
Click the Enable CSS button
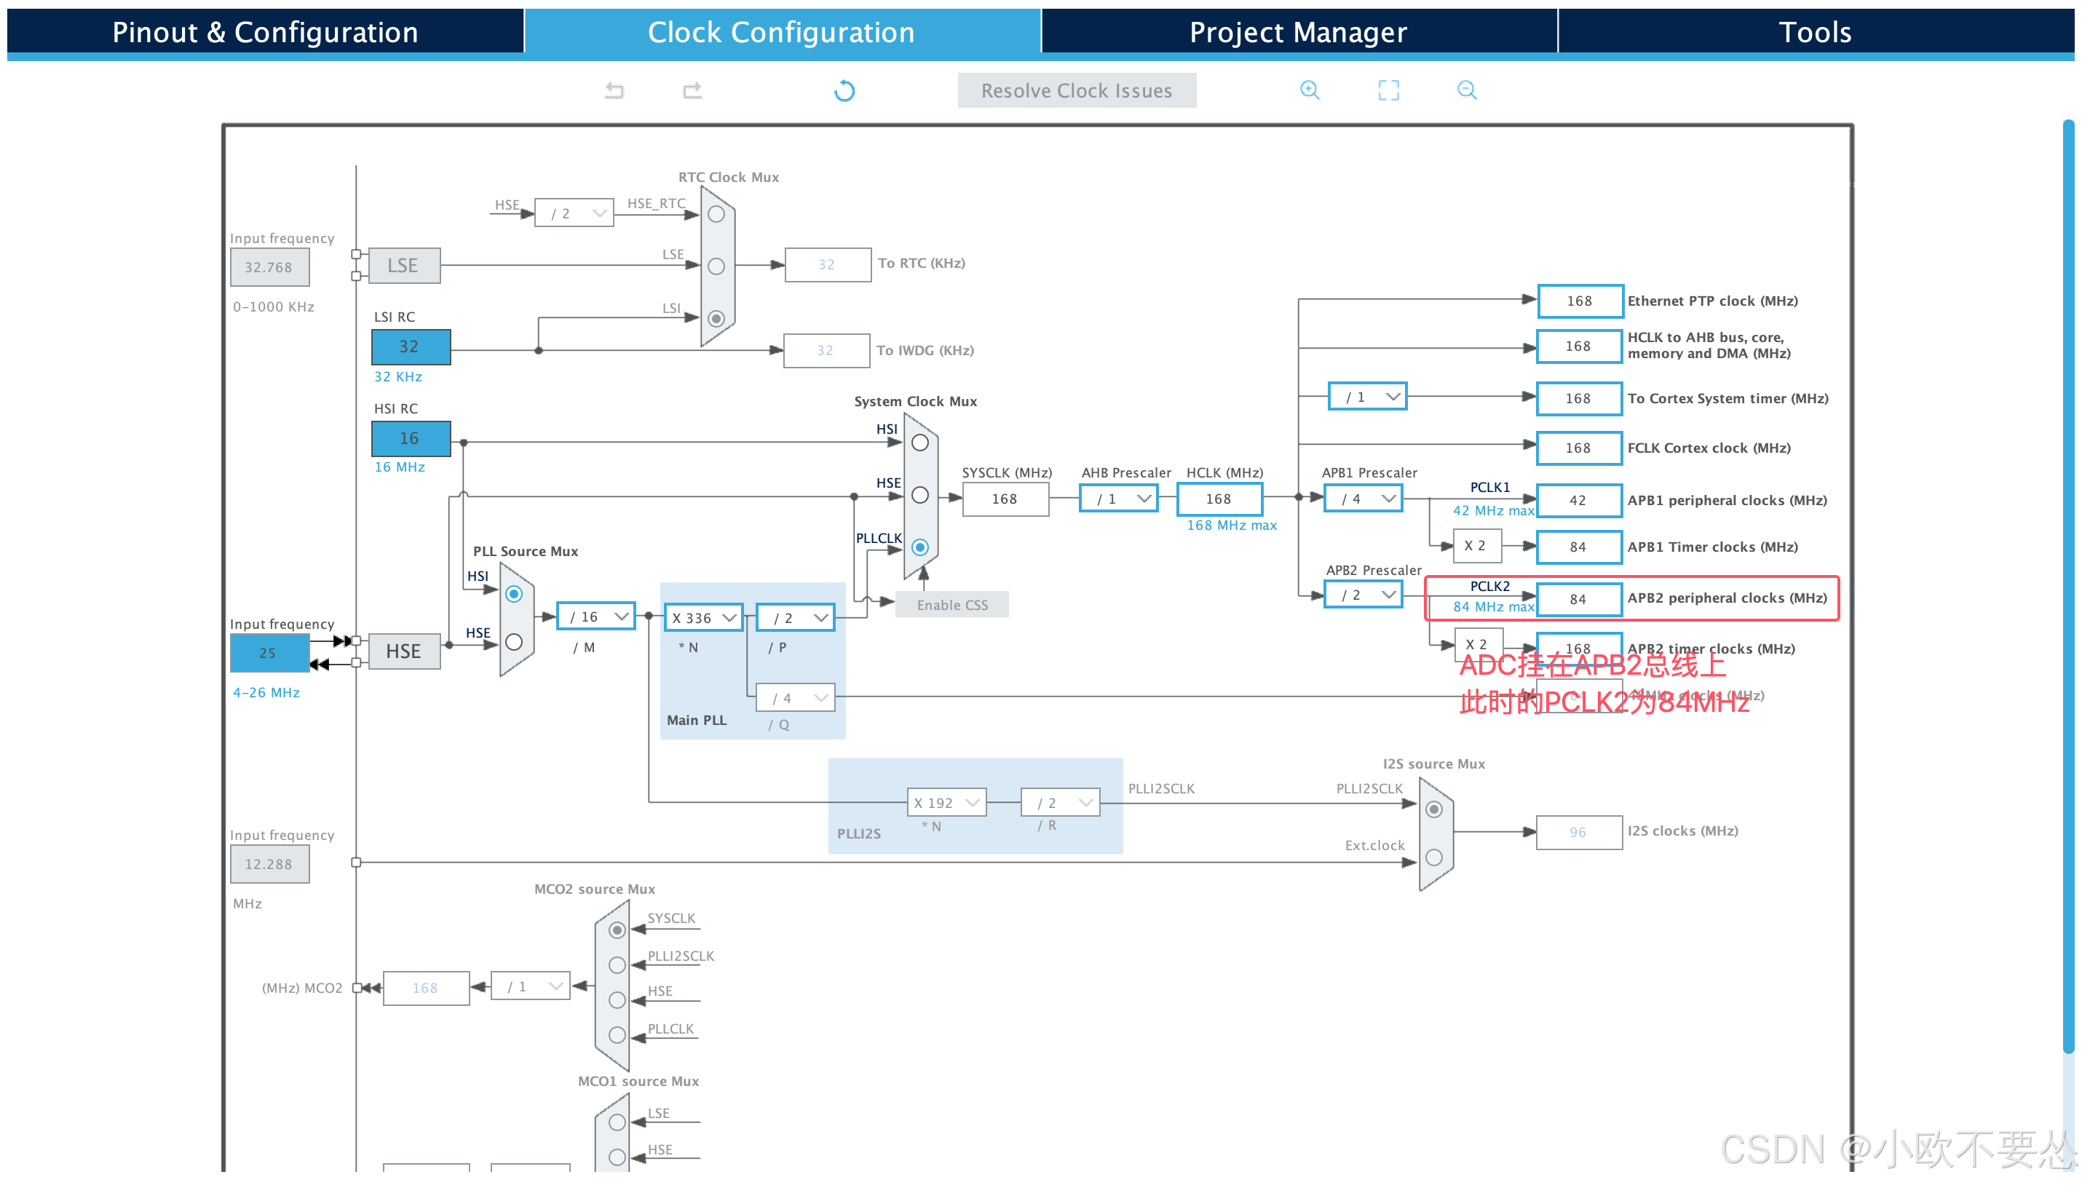click(x=951, y=605)
